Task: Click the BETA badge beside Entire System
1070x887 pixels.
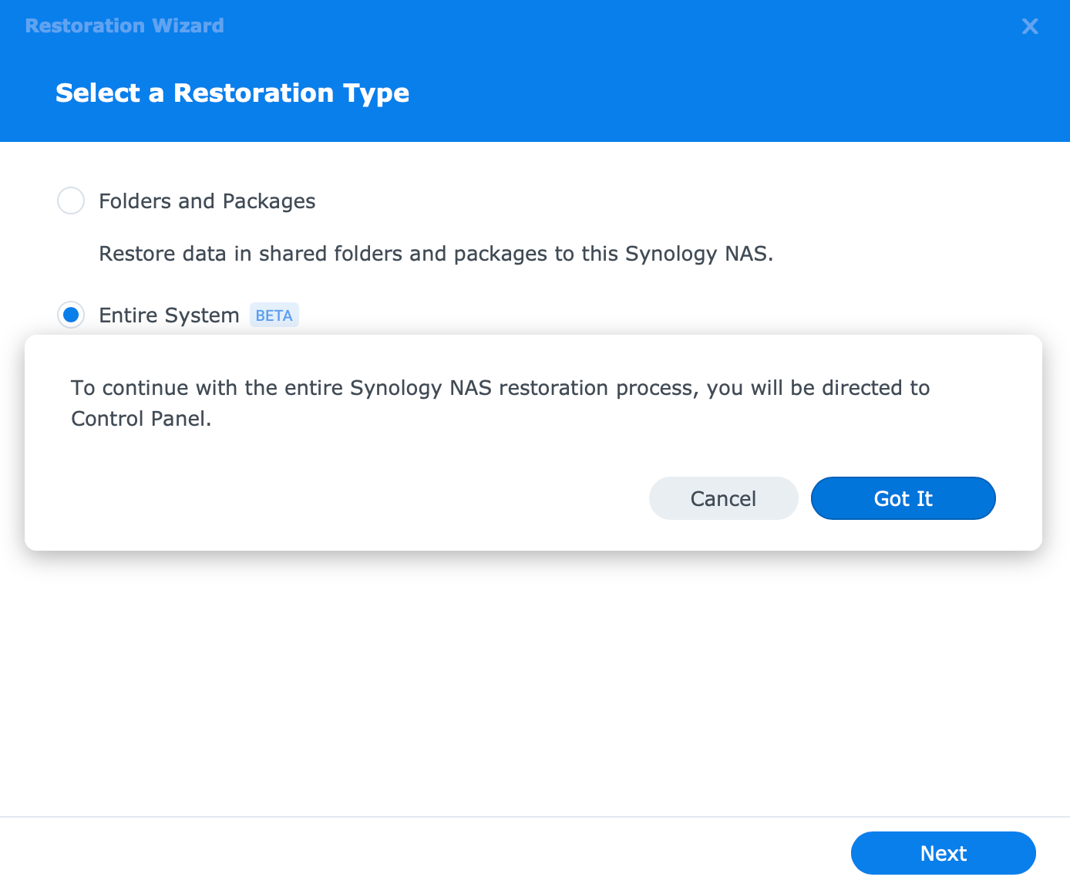Action: click(274, 315)
